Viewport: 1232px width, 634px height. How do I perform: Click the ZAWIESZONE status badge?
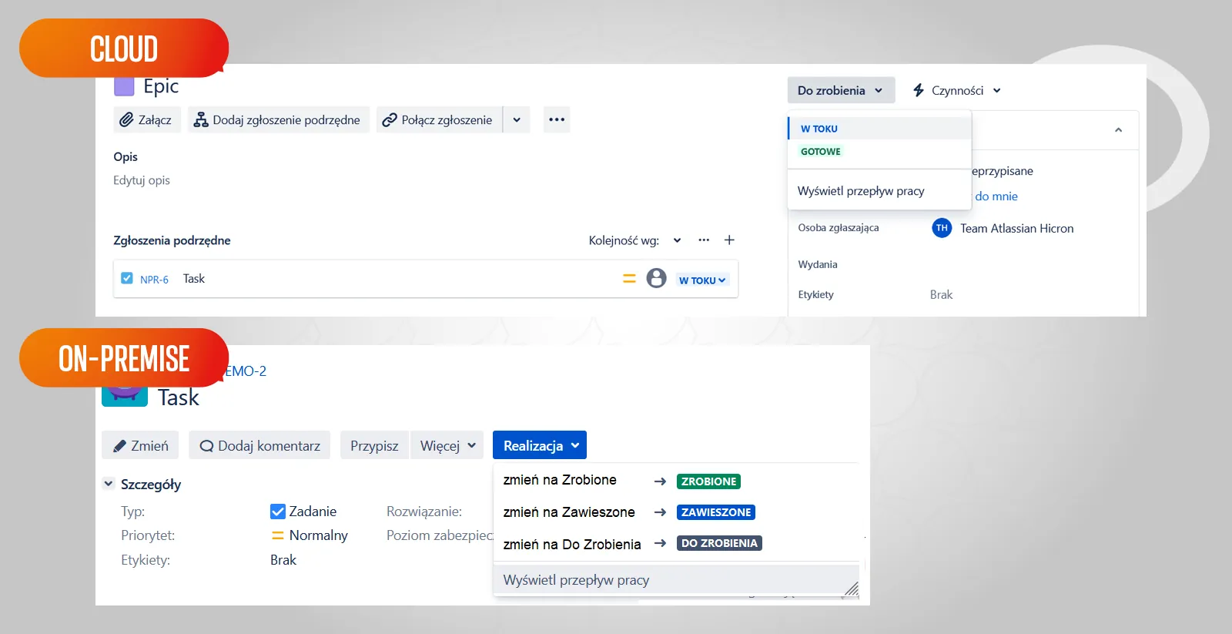pos(716,512)
